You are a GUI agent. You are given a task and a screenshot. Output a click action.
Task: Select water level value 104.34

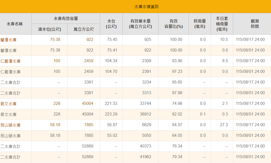point(111,61)
